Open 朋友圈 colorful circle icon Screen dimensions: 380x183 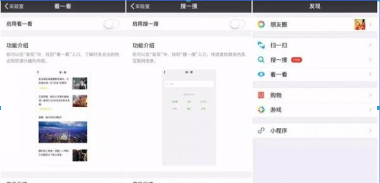tap(261, 24)
